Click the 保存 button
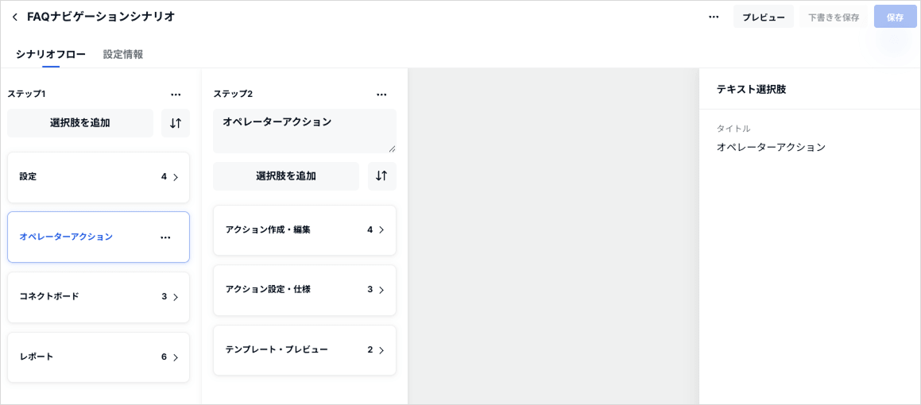Image resolution: width=921 pixels, height=405 pixels. [x=895, y=17]
